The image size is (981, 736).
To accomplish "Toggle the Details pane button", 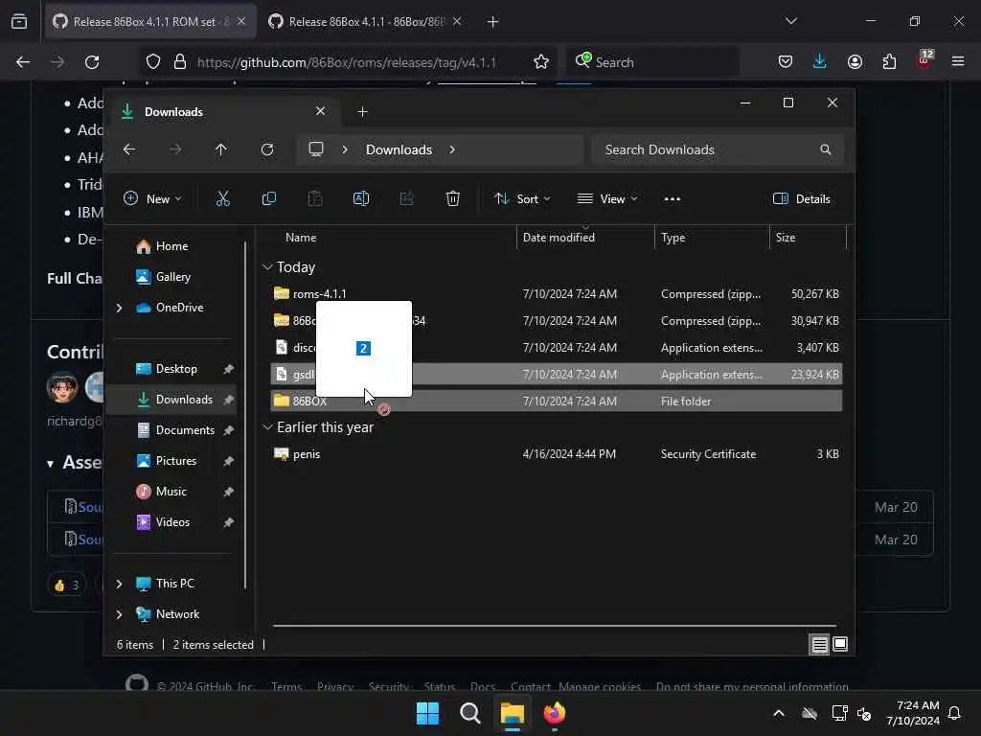I will point(802,199).
